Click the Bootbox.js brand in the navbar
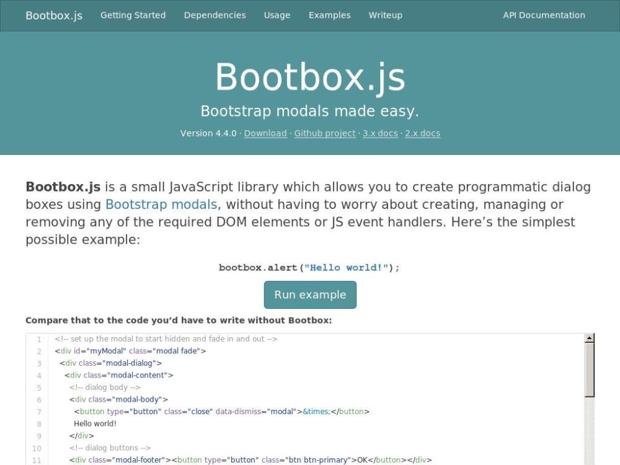The width and height of the screenshot is (620, 465). [x=54, y=15]
